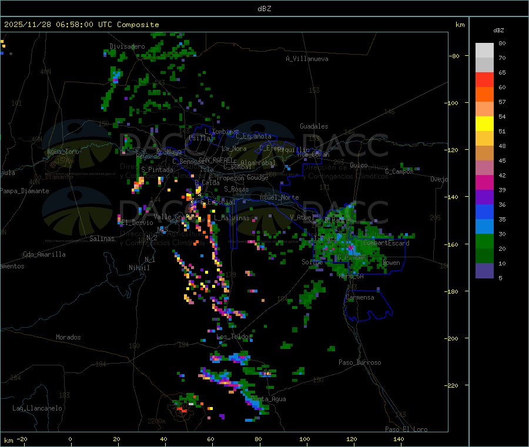This screenshot has height=447, width=529.
Task: Click the 'Agua_Toro' map label
Action: [x=63, y=152]
